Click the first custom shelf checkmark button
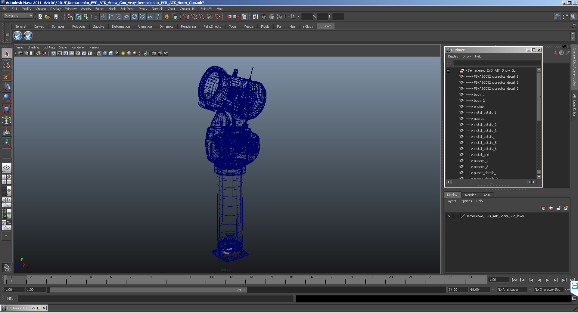Viewport: 578px width, 313px height. tap(18, 36)
